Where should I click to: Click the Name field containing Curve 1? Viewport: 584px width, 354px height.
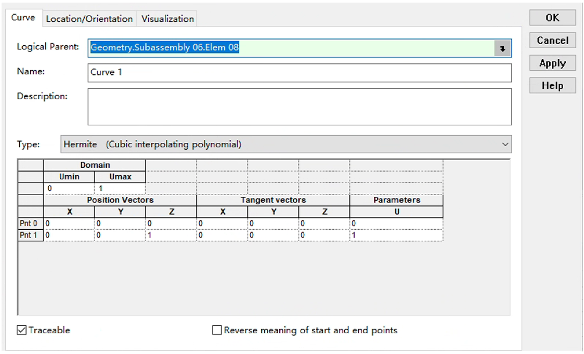tap(300, 73)
